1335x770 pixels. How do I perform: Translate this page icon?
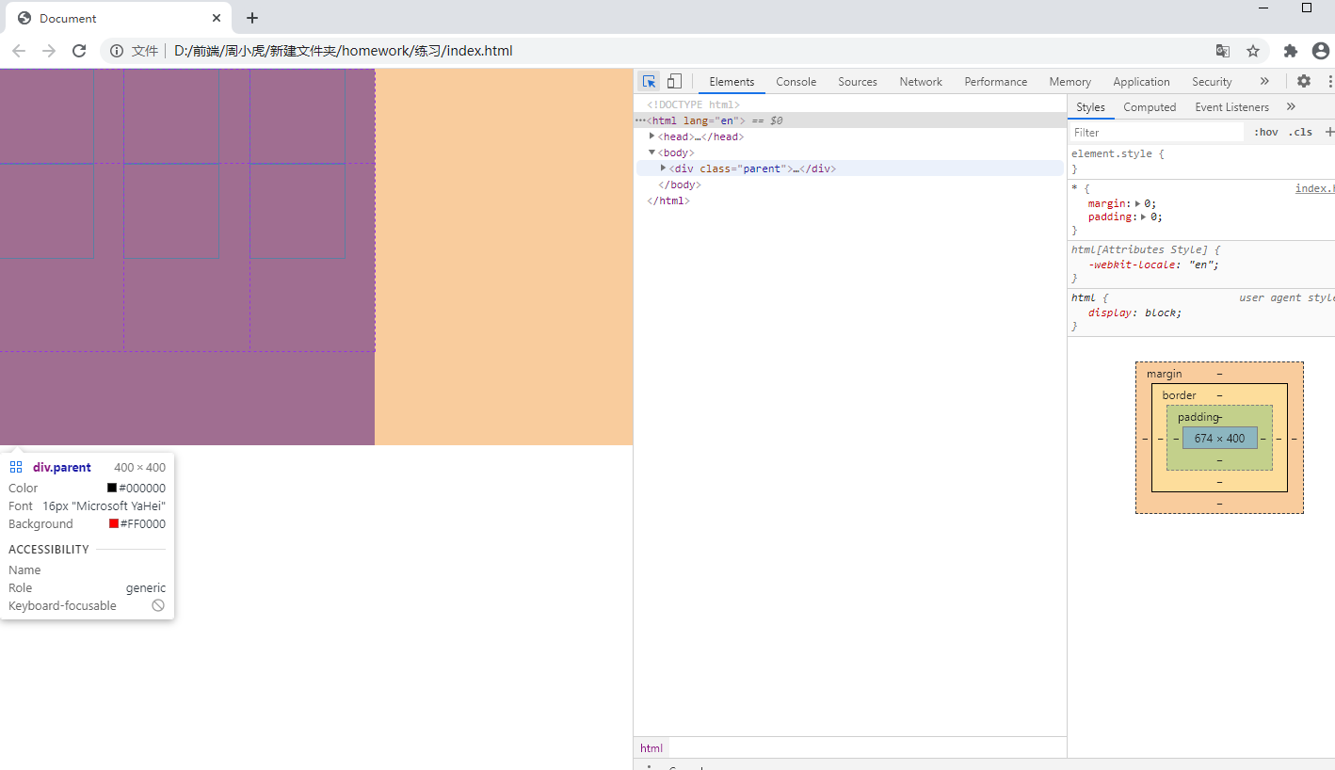(1223, 51)
